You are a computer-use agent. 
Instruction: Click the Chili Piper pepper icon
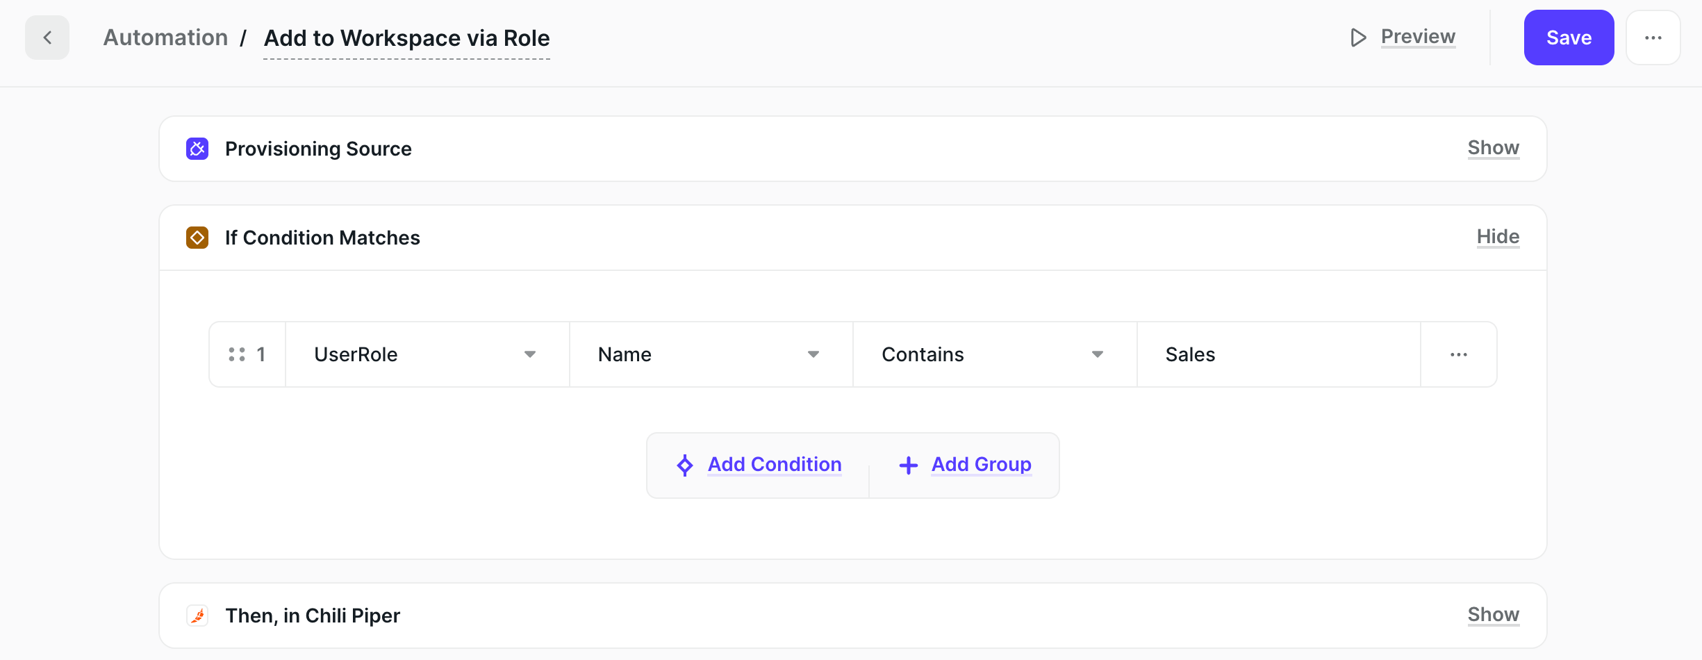coord(197,616)
